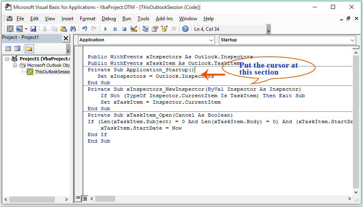
Task: Click the Find binoculars icon
Action: [x=73, y=29]
